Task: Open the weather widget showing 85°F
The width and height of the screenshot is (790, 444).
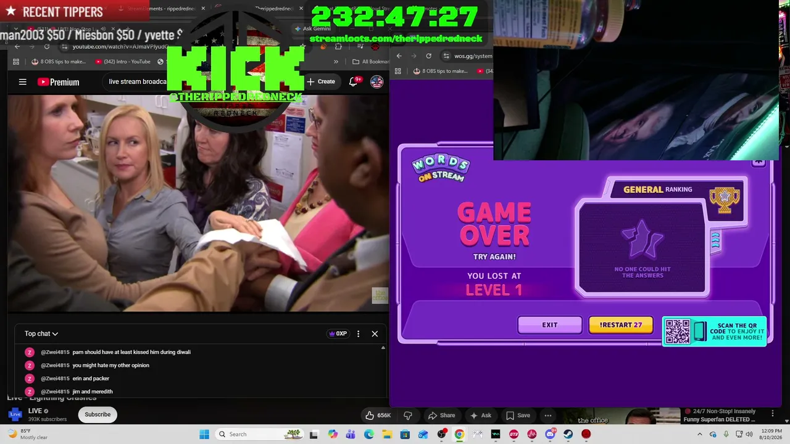Action: [x=26, y=434]
